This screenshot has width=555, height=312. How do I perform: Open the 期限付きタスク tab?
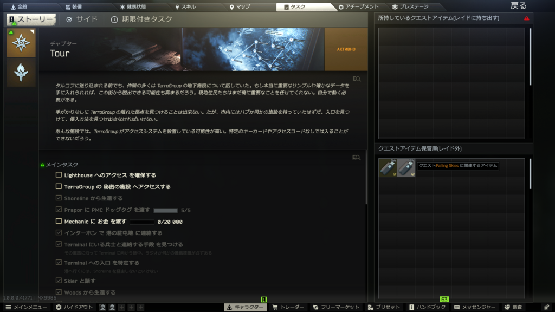click(141, 19)
